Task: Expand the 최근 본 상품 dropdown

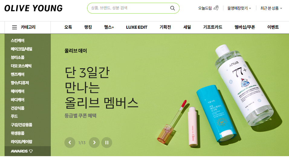Action: tap(271, 8)
